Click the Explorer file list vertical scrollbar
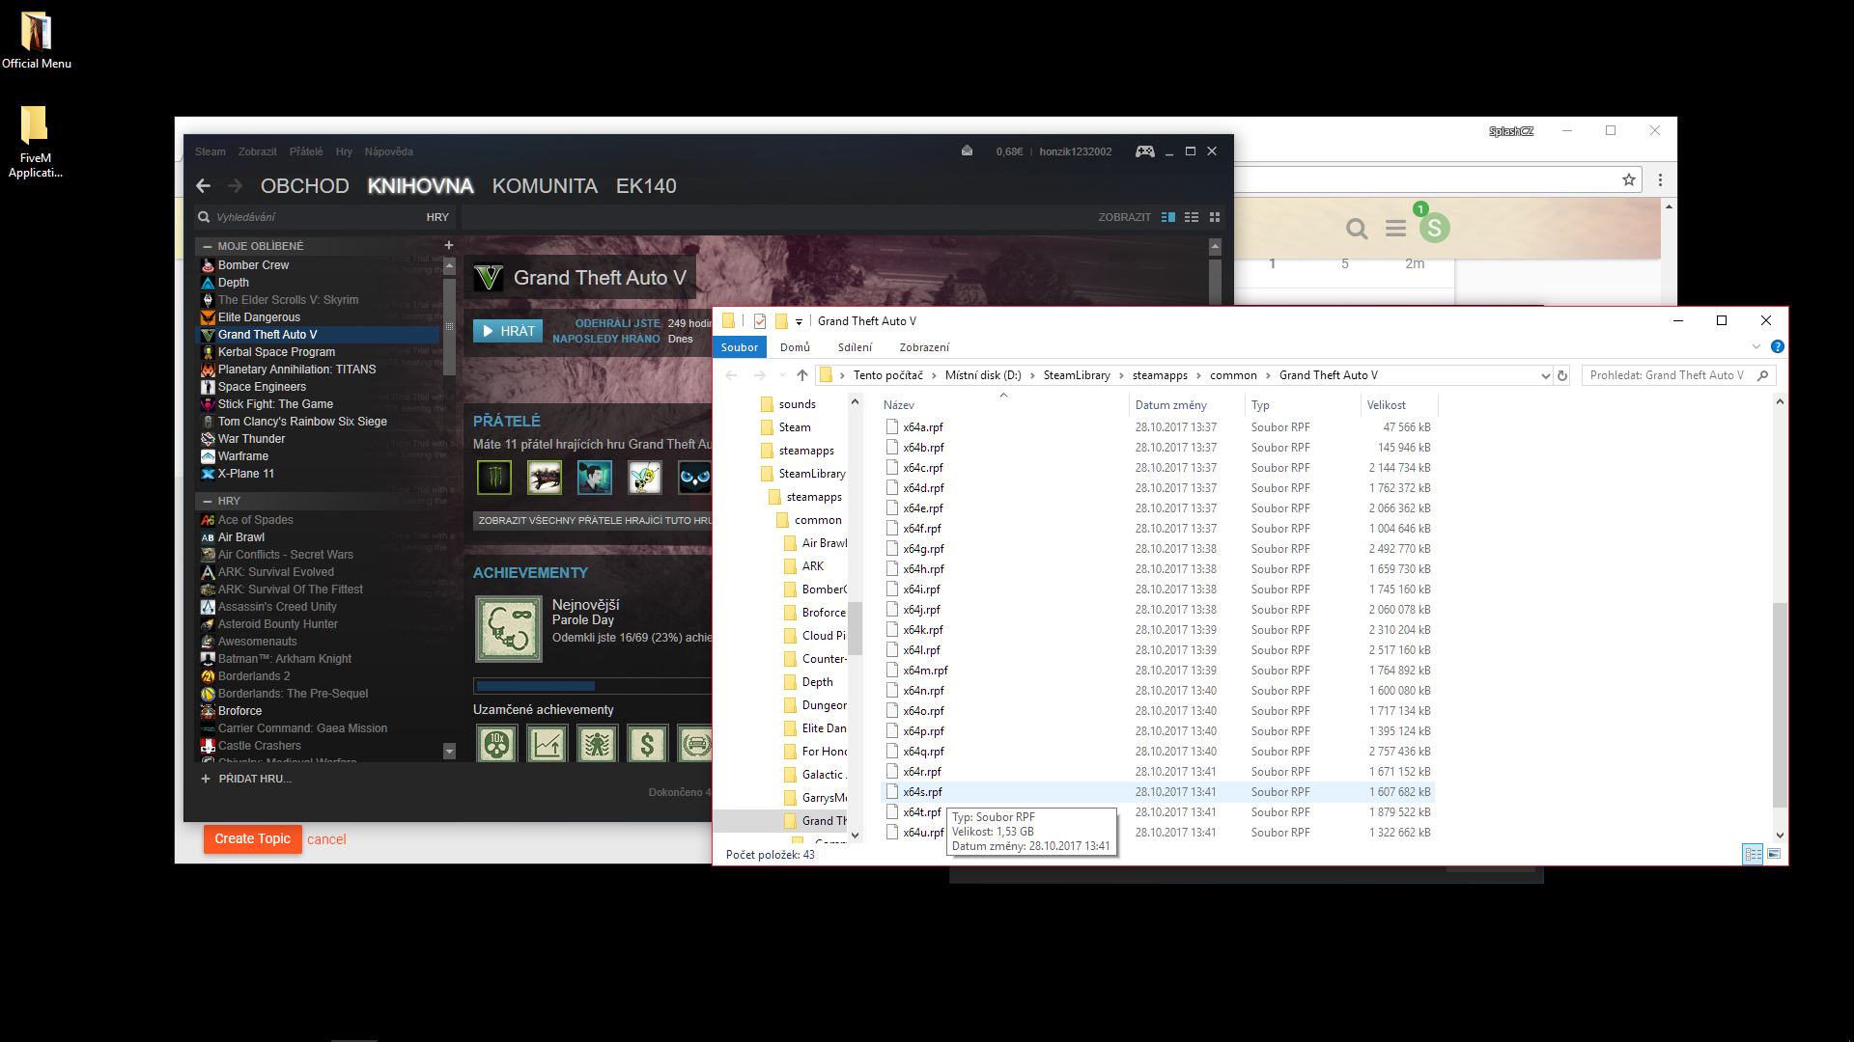Screen dimensions: 1854x1042 click(x=1780, y=704)
